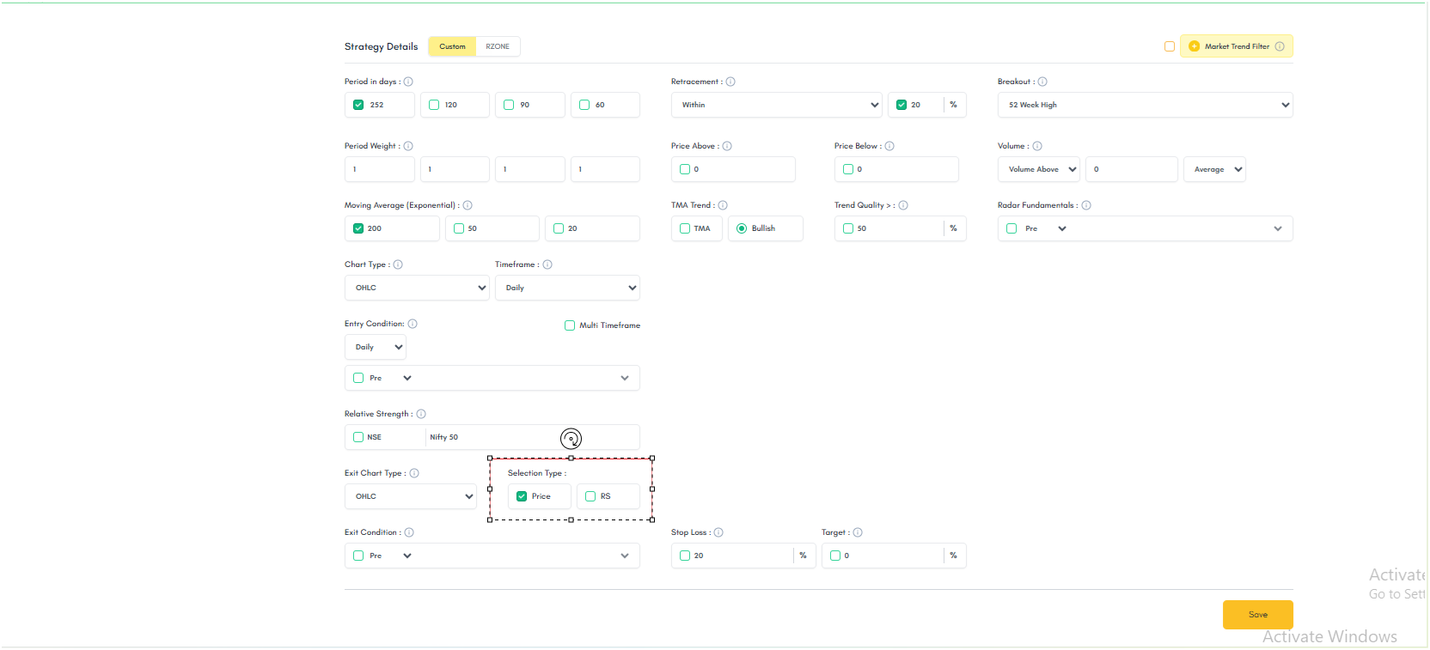This screenshot has height=650, width=1430.
Task: Click the Stop Loss info icon
Action: click(x=718, y=532)
